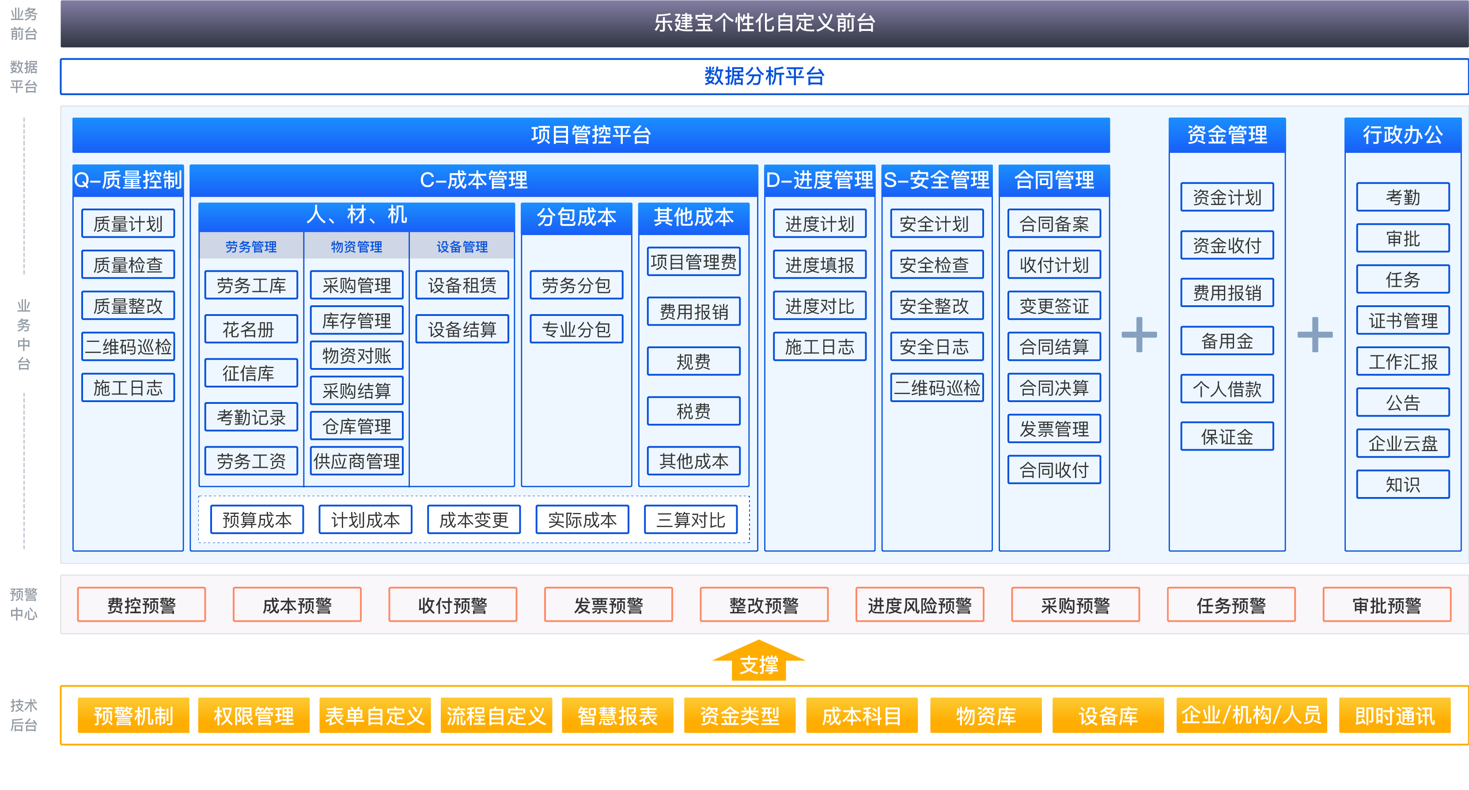Click the 企业云盘 box
Image resolution: width=1469 pixels, height=790 pixels.
pos(1402,443)
